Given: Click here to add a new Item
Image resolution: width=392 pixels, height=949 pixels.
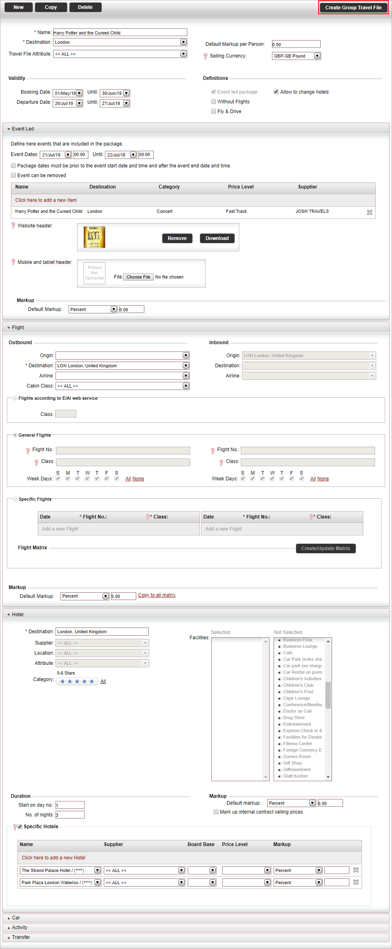Looking at the screenshot, I should tap(46, 200).
